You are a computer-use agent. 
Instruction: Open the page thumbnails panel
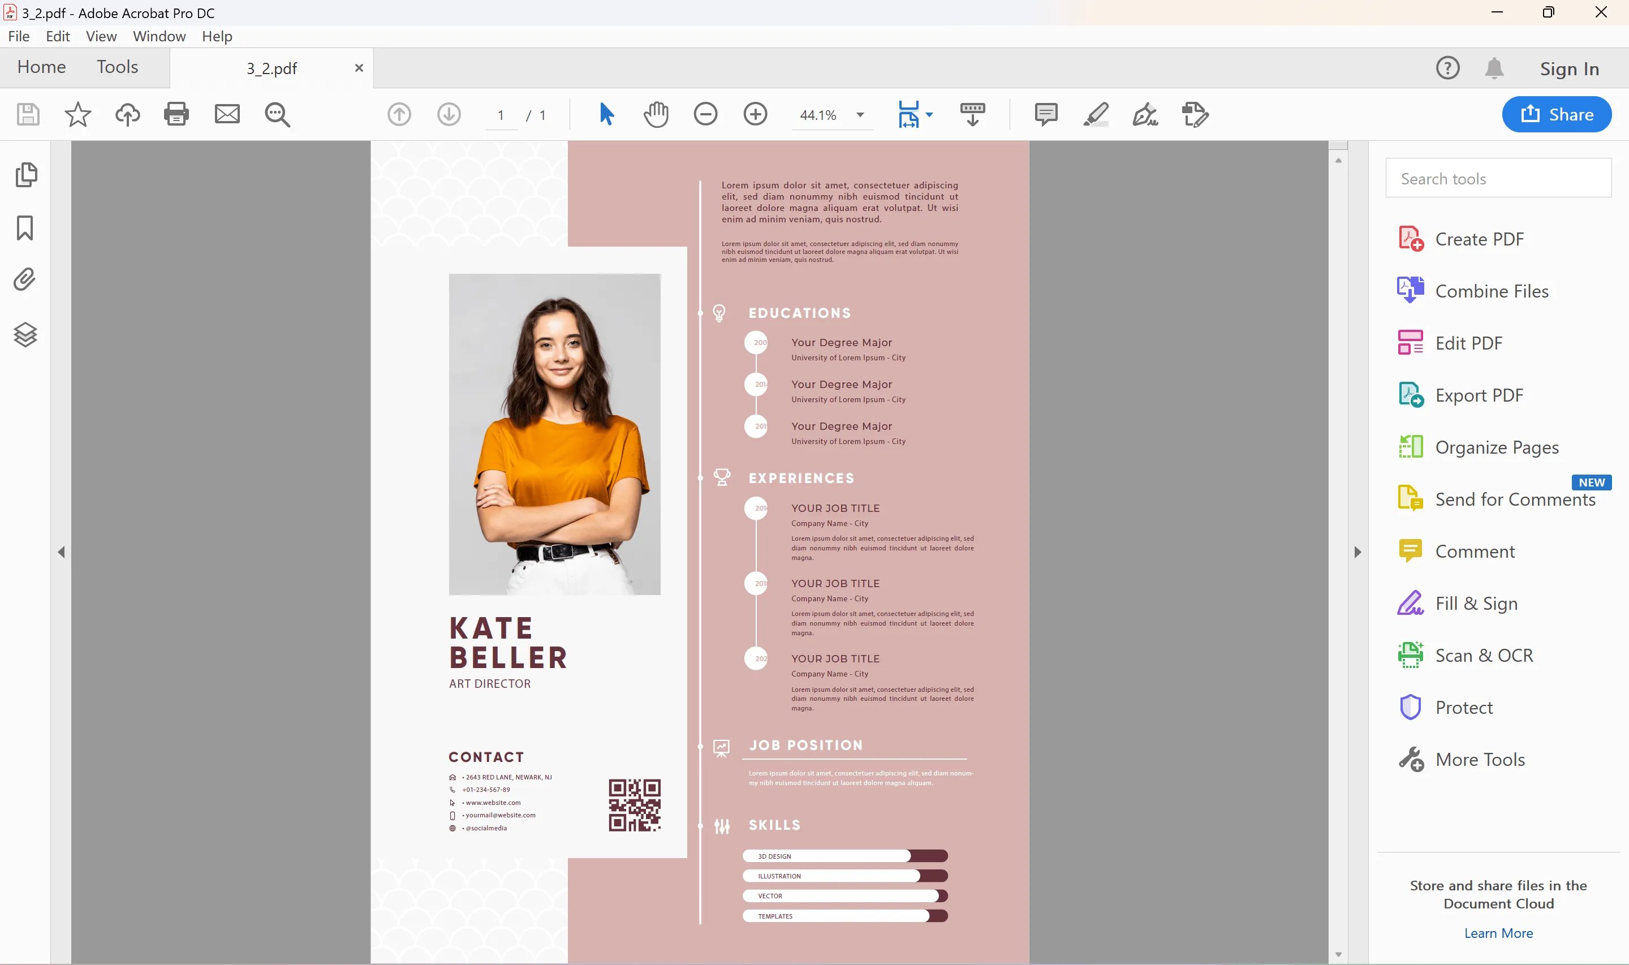coord(26,174)
